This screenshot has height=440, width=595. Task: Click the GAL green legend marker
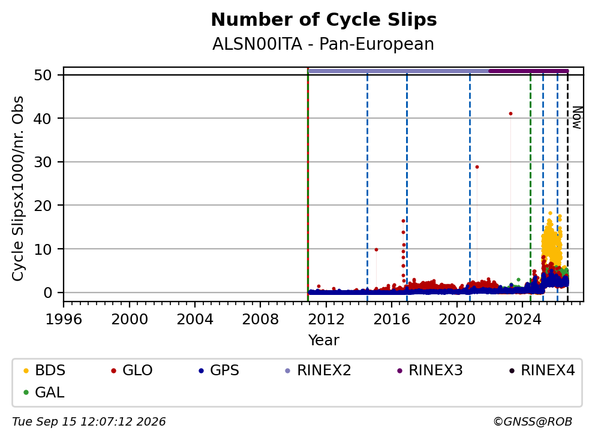click(x=26, y=393)
